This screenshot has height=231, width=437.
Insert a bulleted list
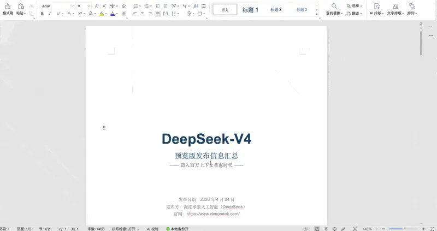(135, 6)
